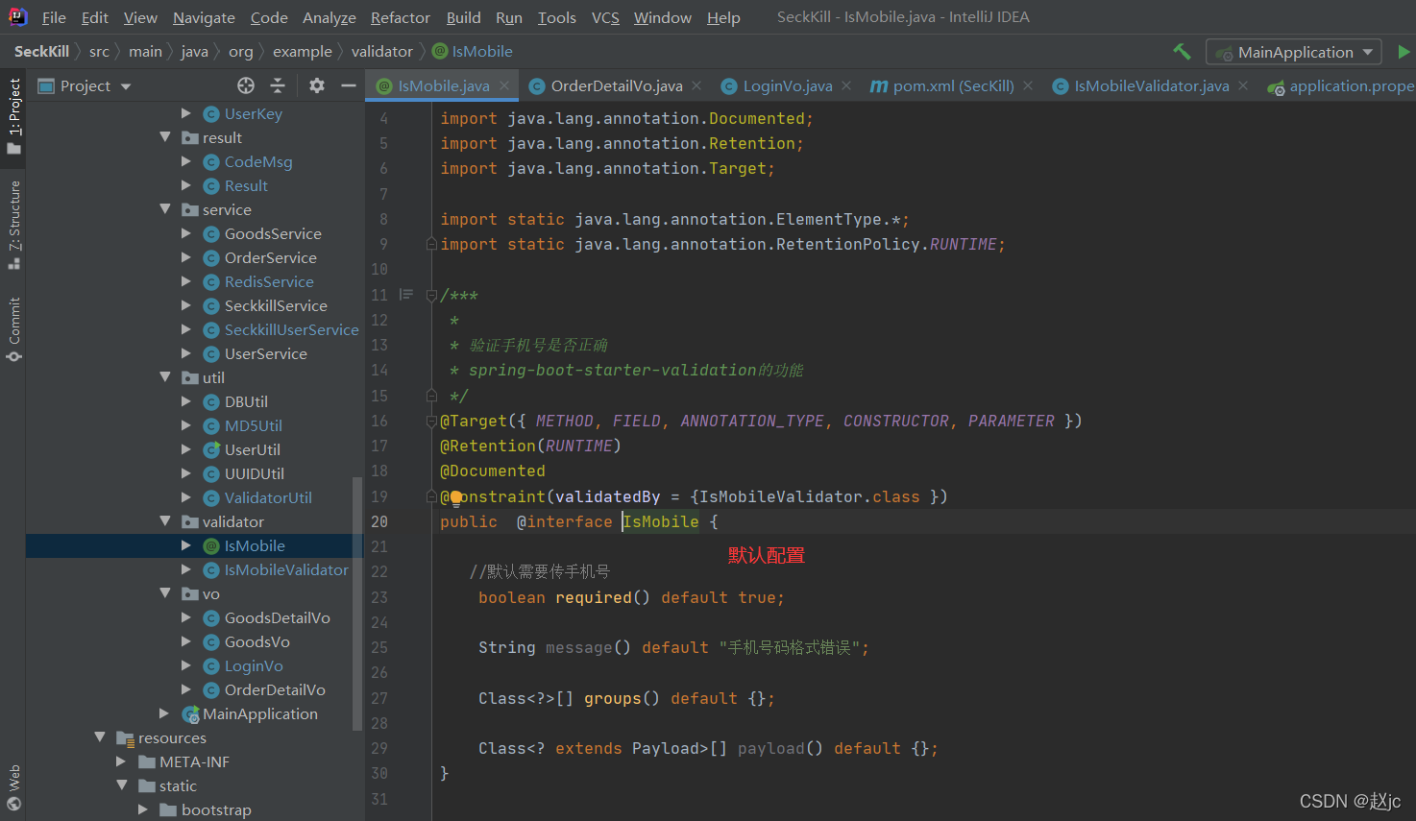This screenshot has width=1416, height=821.
Task: Select RedisService in project tree
Action: (x=268, y=281)
